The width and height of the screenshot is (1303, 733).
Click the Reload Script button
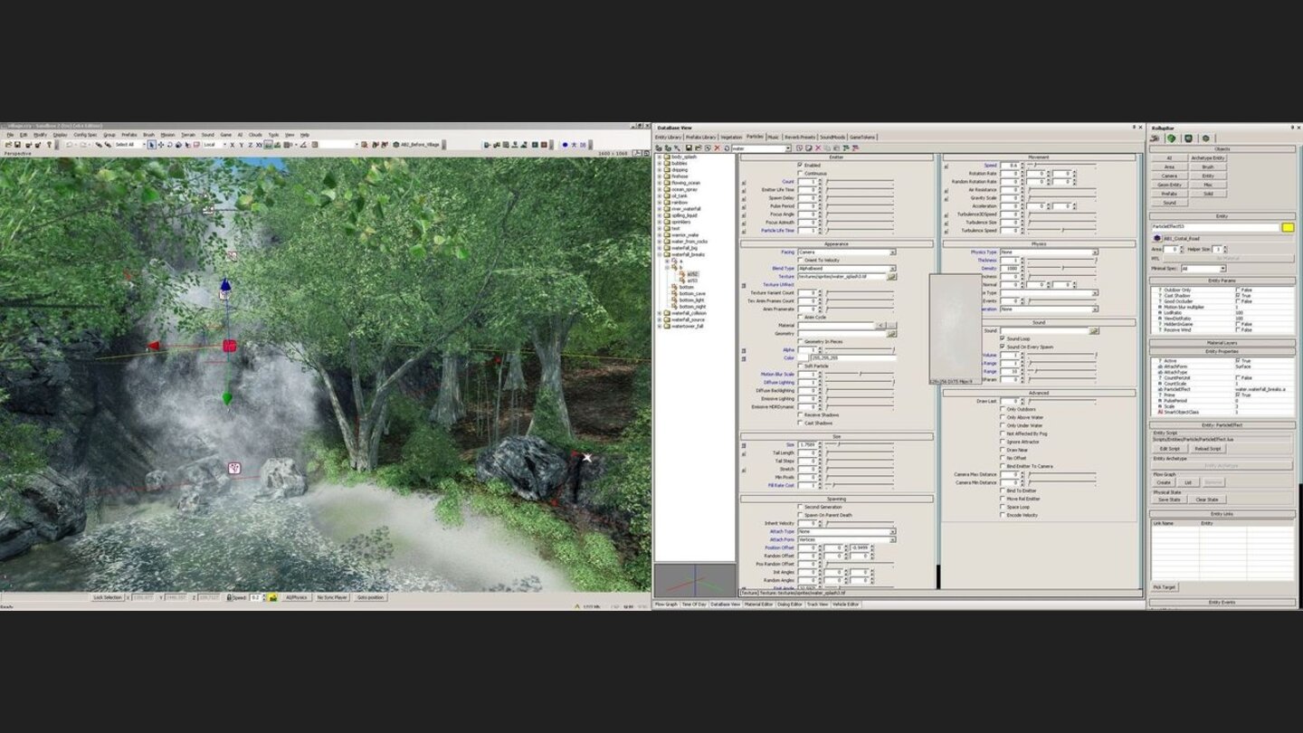tap(1208, 449)
